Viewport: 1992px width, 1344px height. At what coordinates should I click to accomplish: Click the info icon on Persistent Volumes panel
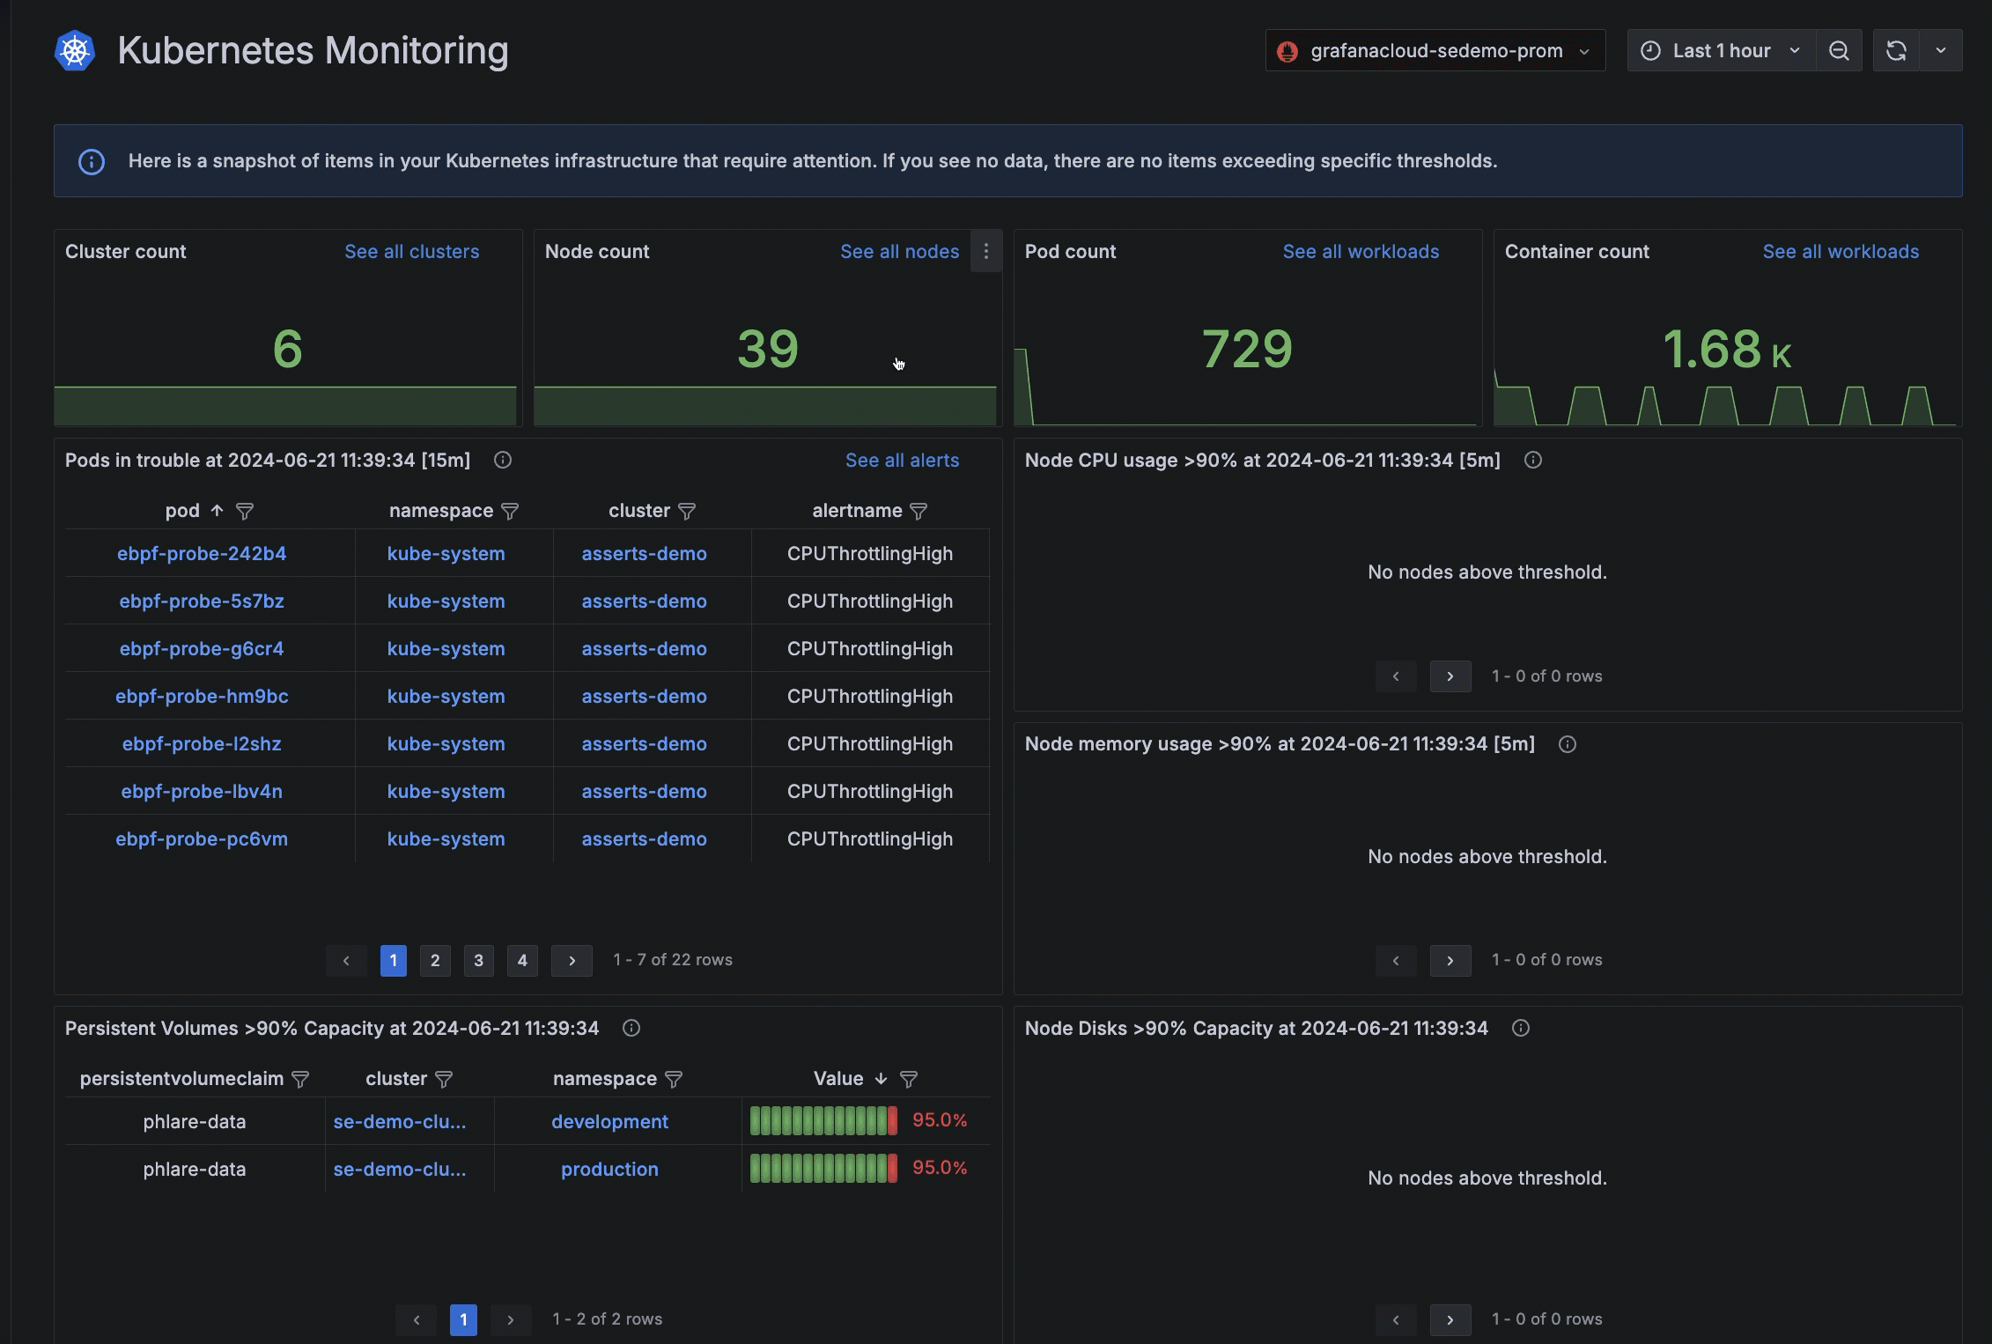coord(631,1028)
